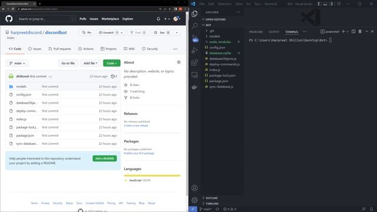Open VS Code Search view icon

pos(194,25)
